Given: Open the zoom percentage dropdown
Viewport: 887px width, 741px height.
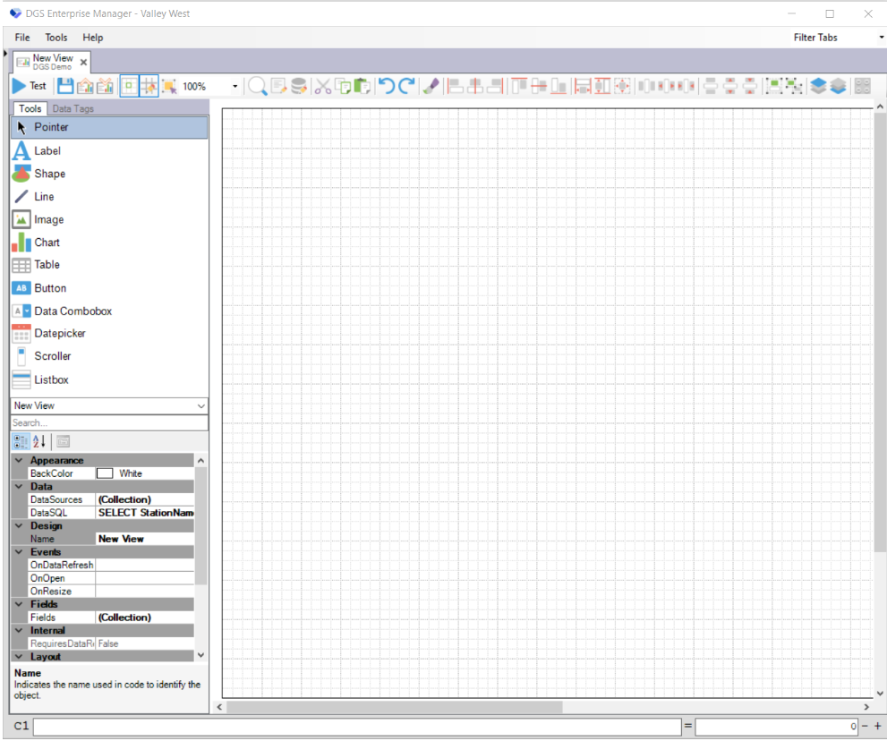Looking at the screenshot, I should [235, 86].
